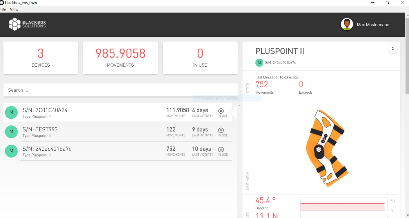This screenshot has height=218, width=409.
Task: Close the Pluspoint II detail panel
Action: [393, 49]
